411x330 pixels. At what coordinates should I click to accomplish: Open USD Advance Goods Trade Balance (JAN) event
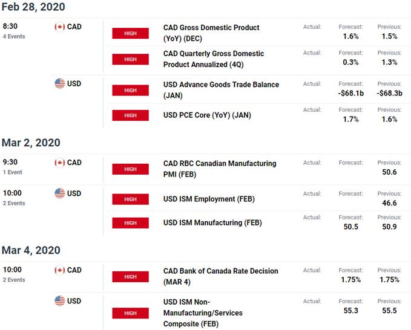[221, 90]
